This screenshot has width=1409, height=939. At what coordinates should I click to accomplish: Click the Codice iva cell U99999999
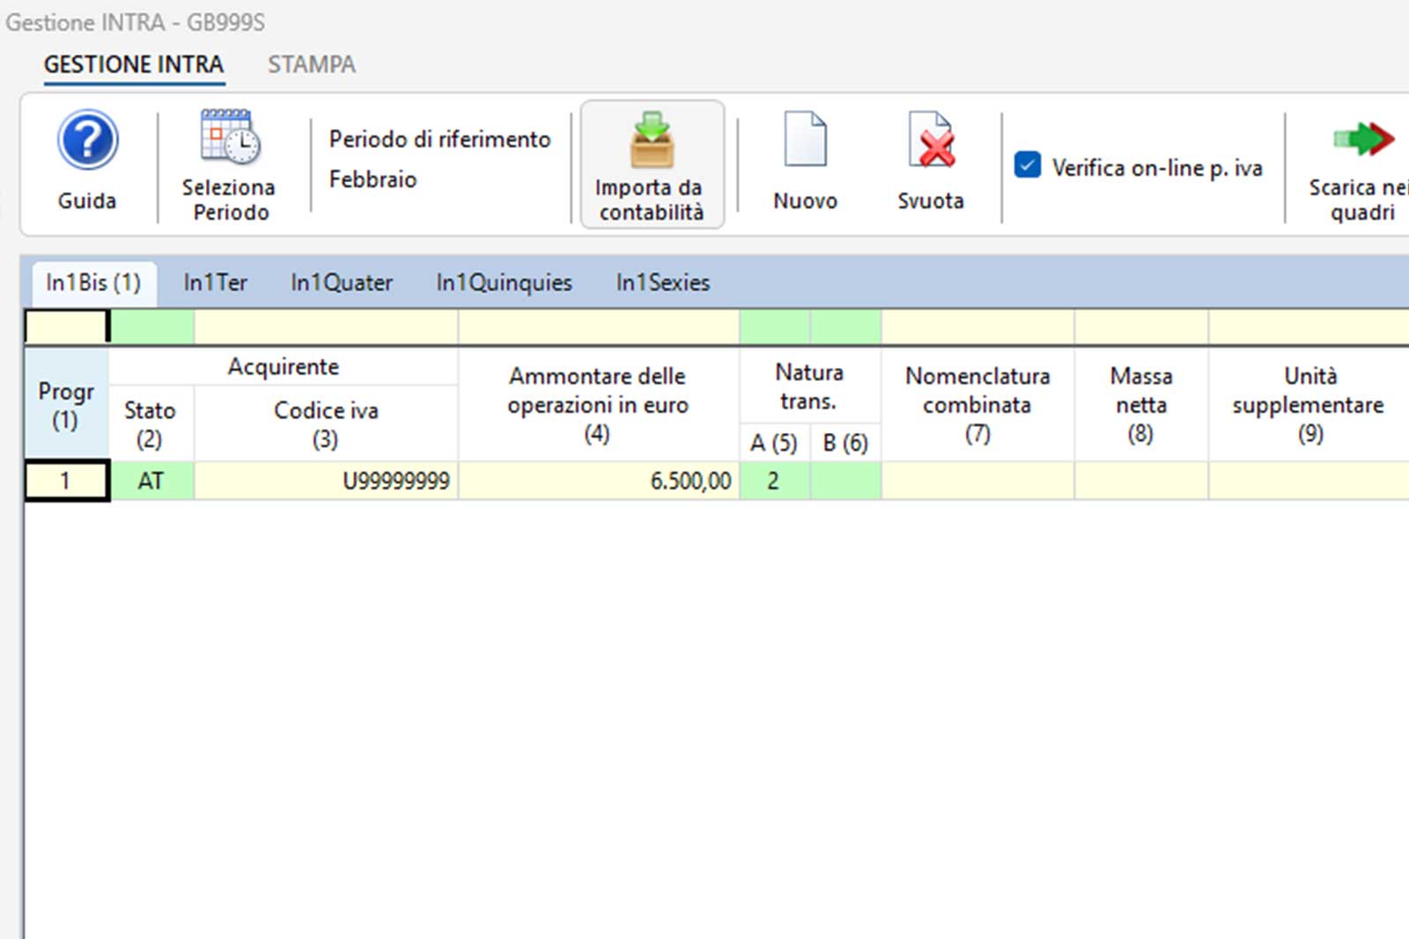click(x=326, y=481)
